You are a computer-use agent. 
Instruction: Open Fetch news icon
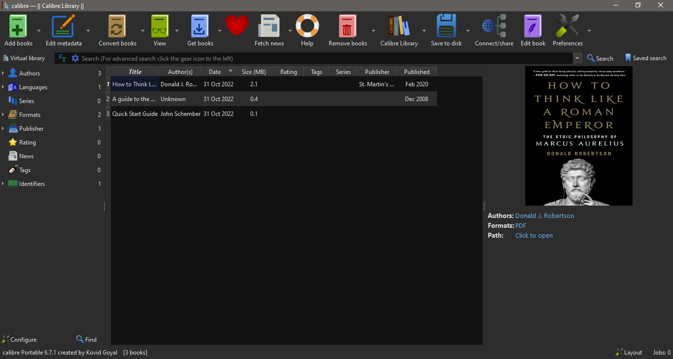269,26
